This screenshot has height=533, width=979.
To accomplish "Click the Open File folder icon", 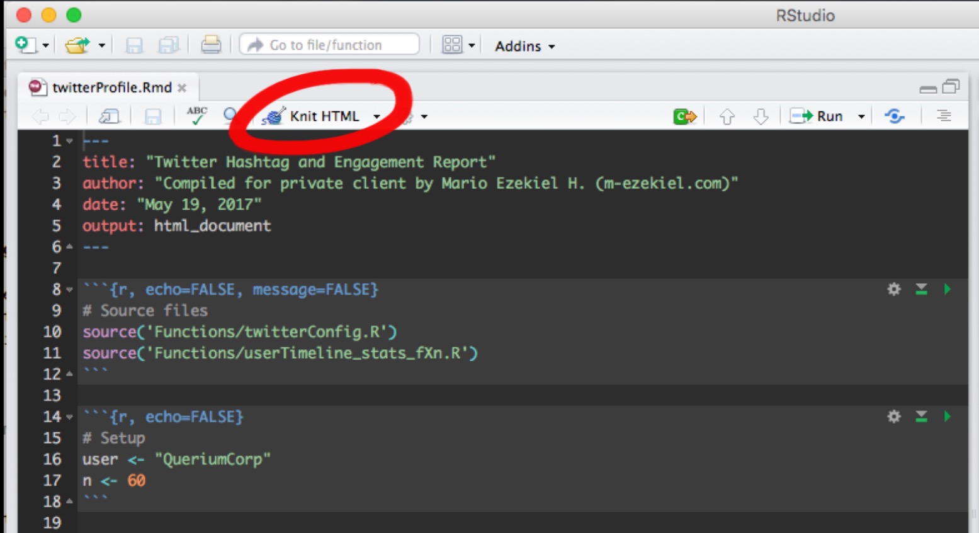I will (77, 45).
